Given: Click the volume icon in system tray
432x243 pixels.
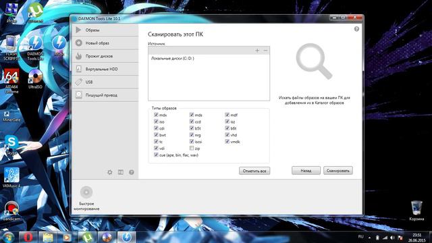Looking at the screenshot, I should point(393,238).
